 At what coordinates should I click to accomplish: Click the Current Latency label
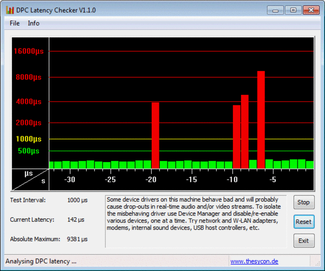(32, 220)
